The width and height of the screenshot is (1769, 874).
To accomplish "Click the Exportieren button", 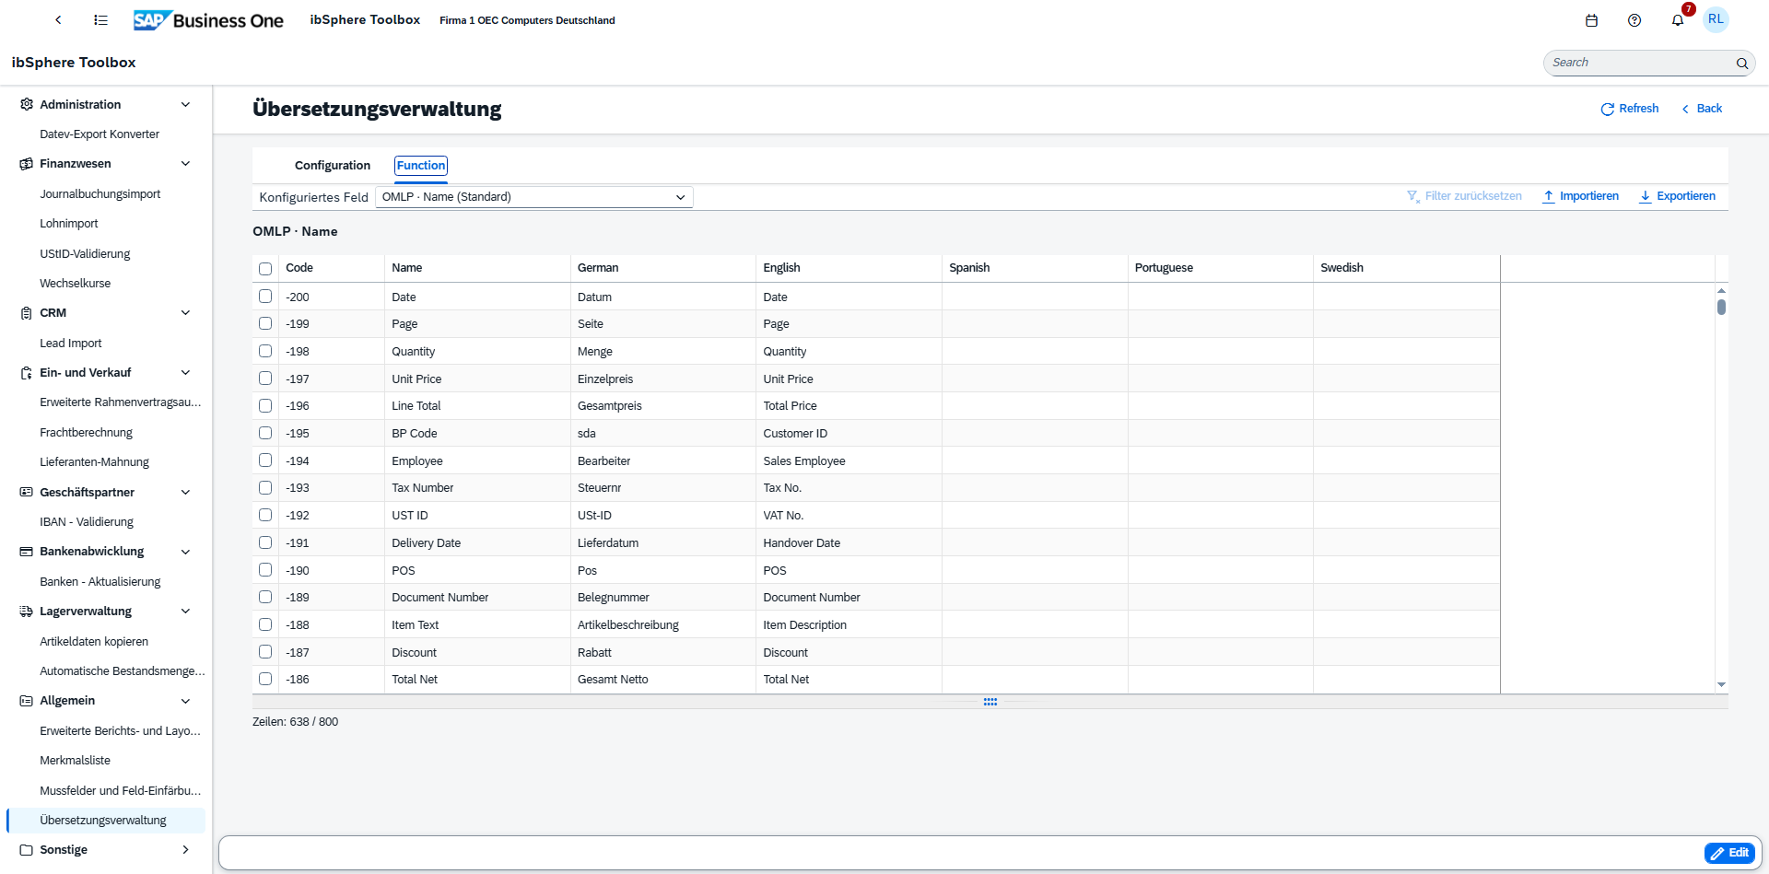I will (x=1677, y=196).
